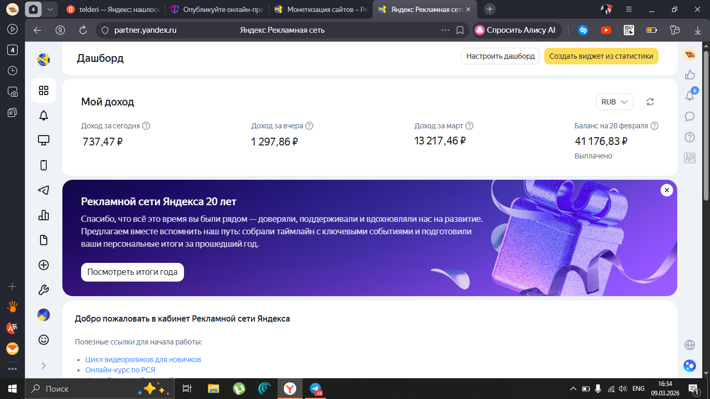710x399 pixels.
Task: Open the browser hamburger menu
Action: 629,9
